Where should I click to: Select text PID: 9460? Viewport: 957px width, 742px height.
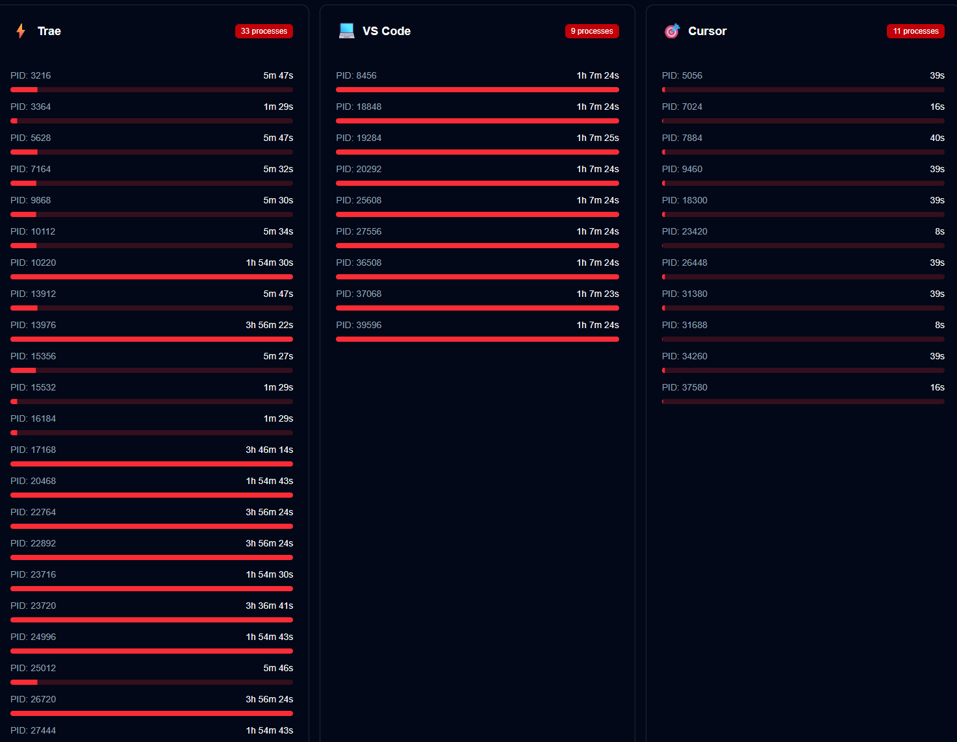click(x=682, y=169)
